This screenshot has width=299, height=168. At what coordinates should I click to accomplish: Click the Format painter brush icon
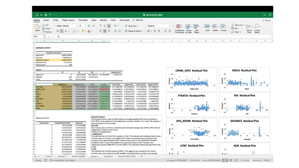[44, 32]
